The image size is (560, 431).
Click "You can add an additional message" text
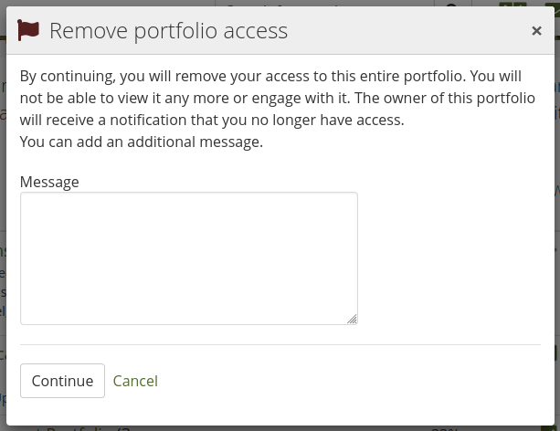(142, 142)
